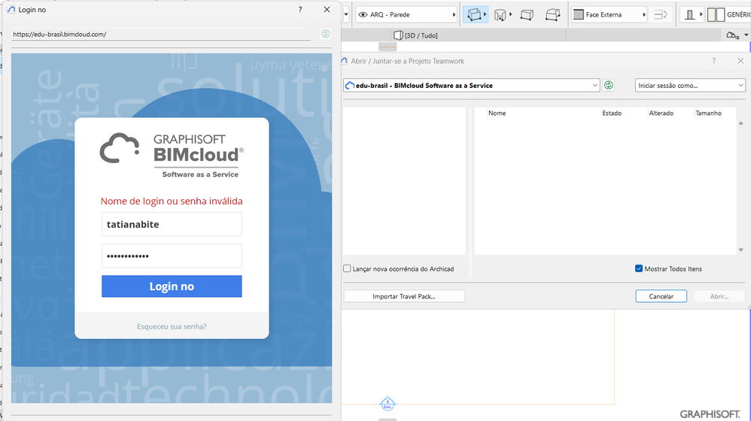Sort project list by Nome column
Screen dimensions: 751x421
tap(497, 114)
